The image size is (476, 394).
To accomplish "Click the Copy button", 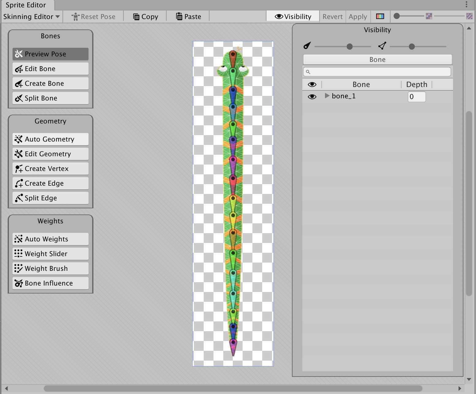I will pos(145,17).
